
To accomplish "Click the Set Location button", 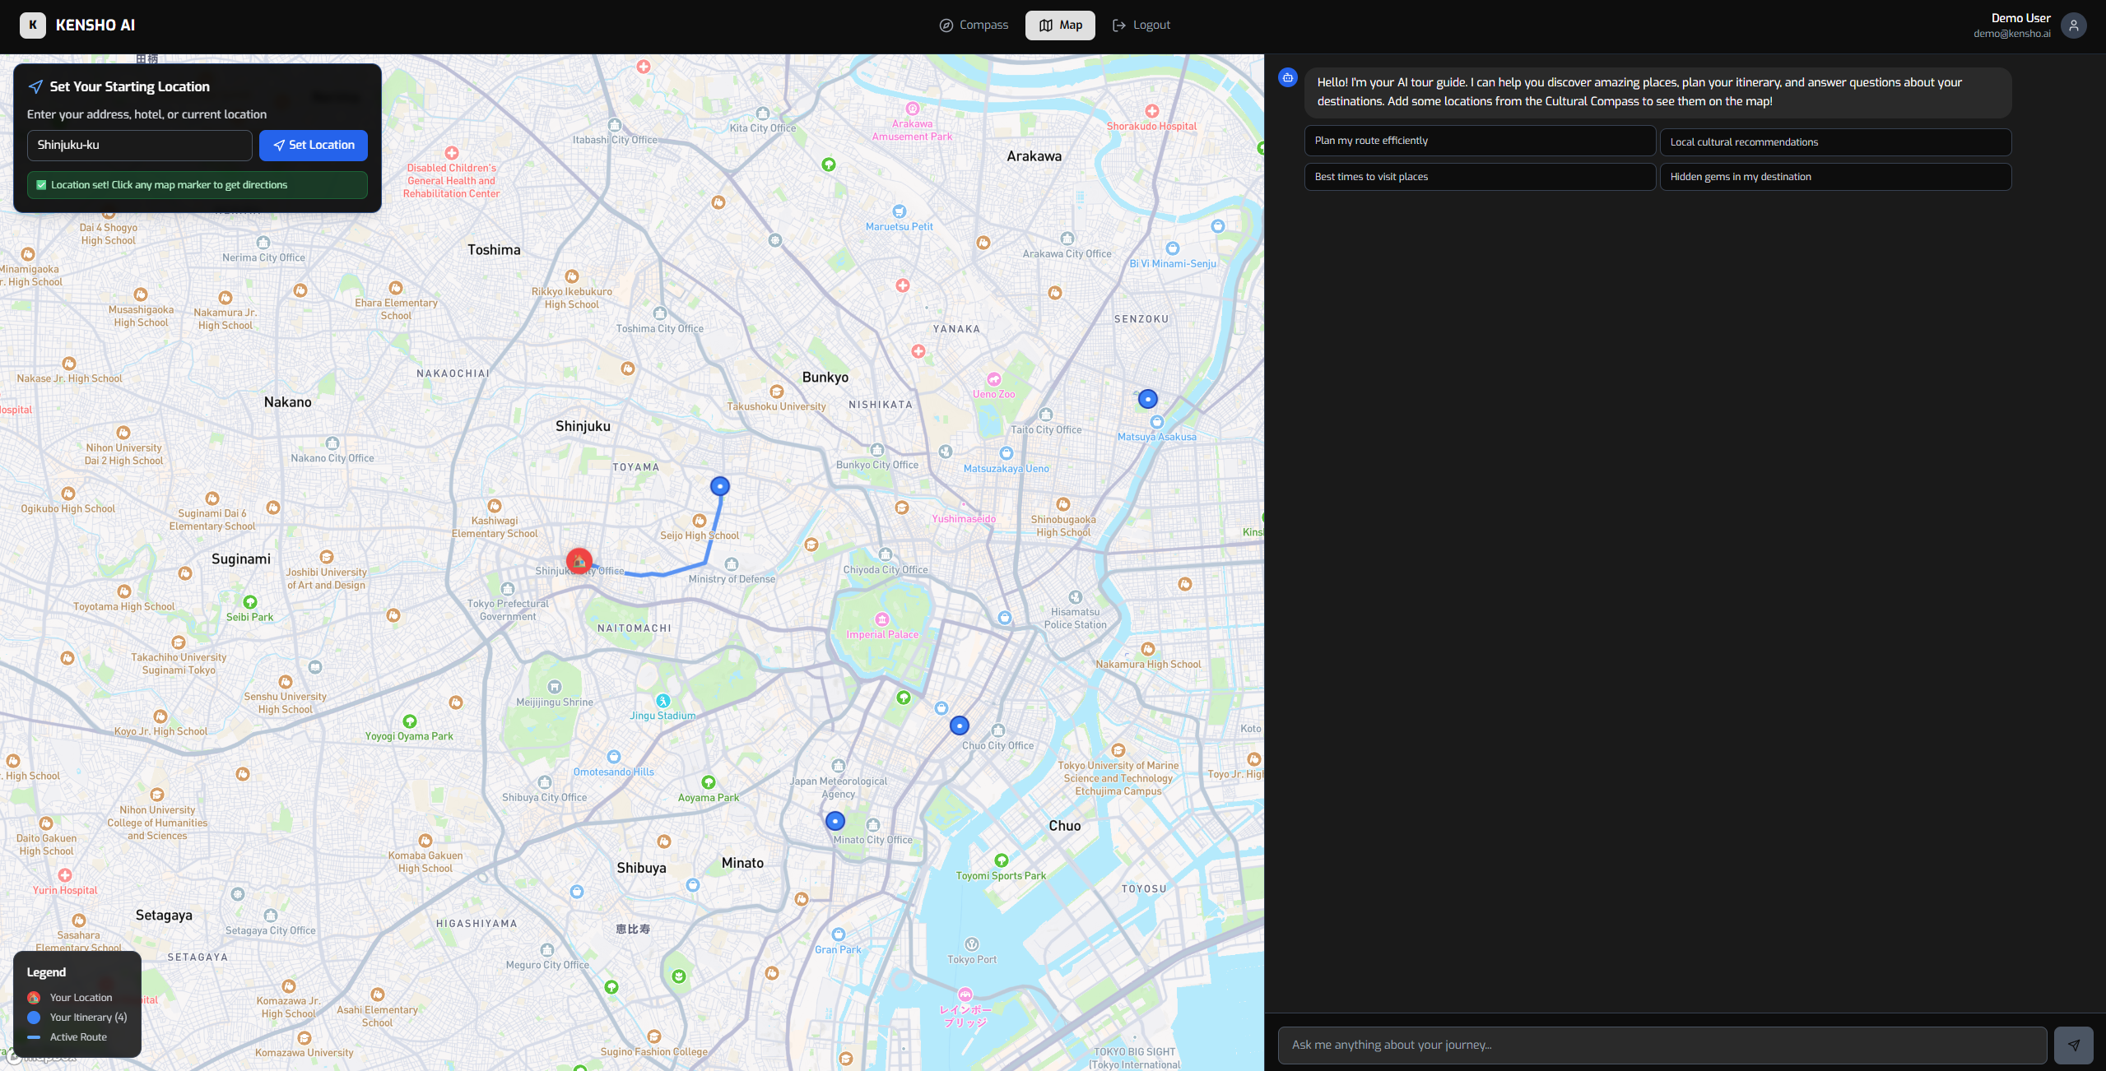I will 313,145.
